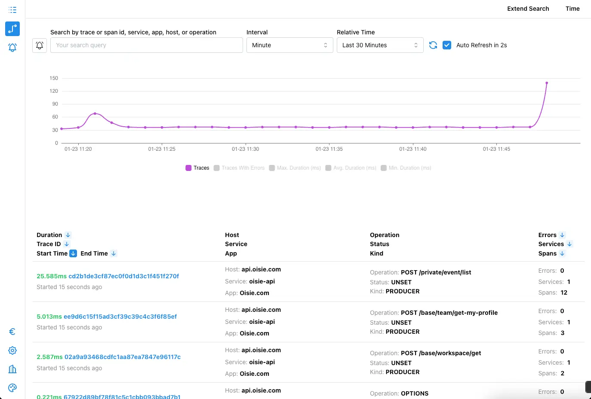Viewport: 591px width, 399px height.
Task: Open the logs list icon at sidebar top
Action: pos(12,9)
